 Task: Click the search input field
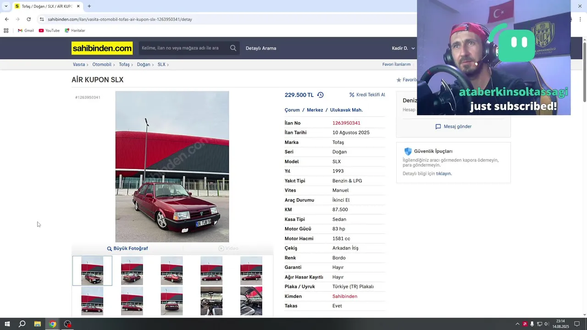point(183,48)
